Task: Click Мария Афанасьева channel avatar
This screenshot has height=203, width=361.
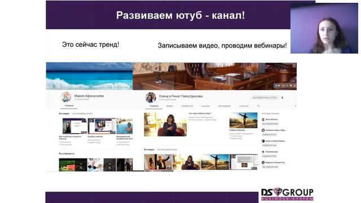Action: (66, 97)
